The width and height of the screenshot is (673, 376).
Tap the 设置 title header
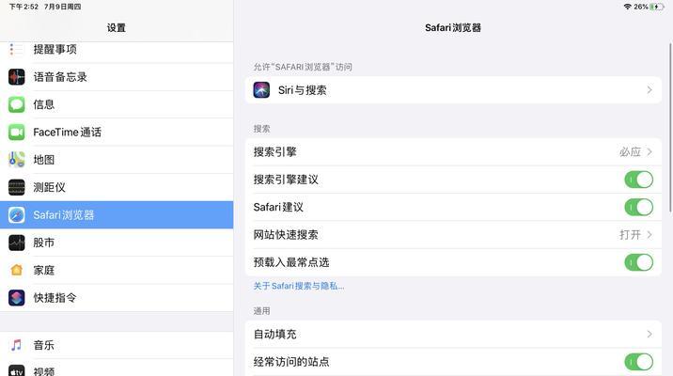(117, 28)
